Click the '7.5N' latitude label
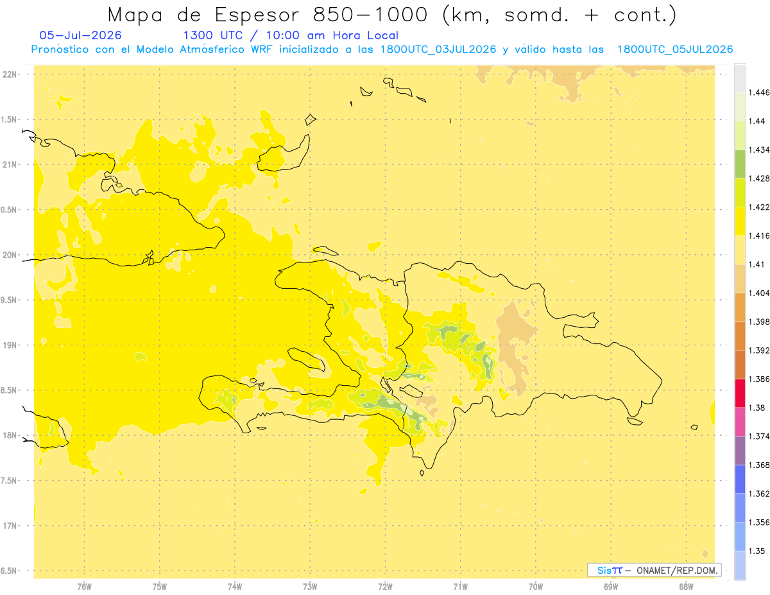 [x=10, y=481]
